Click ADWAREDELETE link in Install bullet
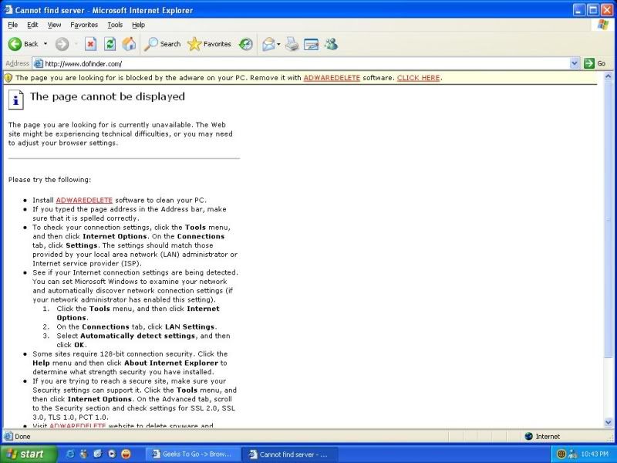The height and width of the screenshot is (463, 617). click(x=84, y=200)
